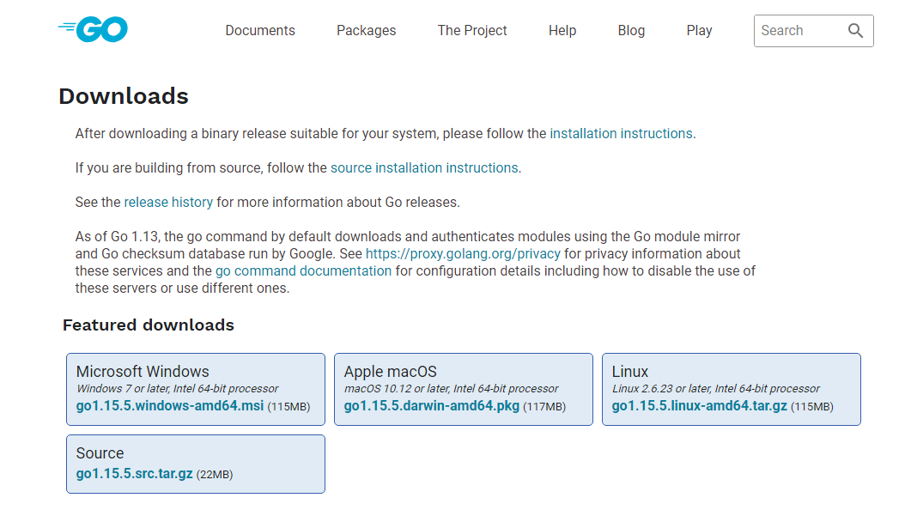Image resolution: width=911 pixels, height=510 pixels.
Task: Download go1.15.5.src.tar.gz source archive
Action: (x=134, y=474)
